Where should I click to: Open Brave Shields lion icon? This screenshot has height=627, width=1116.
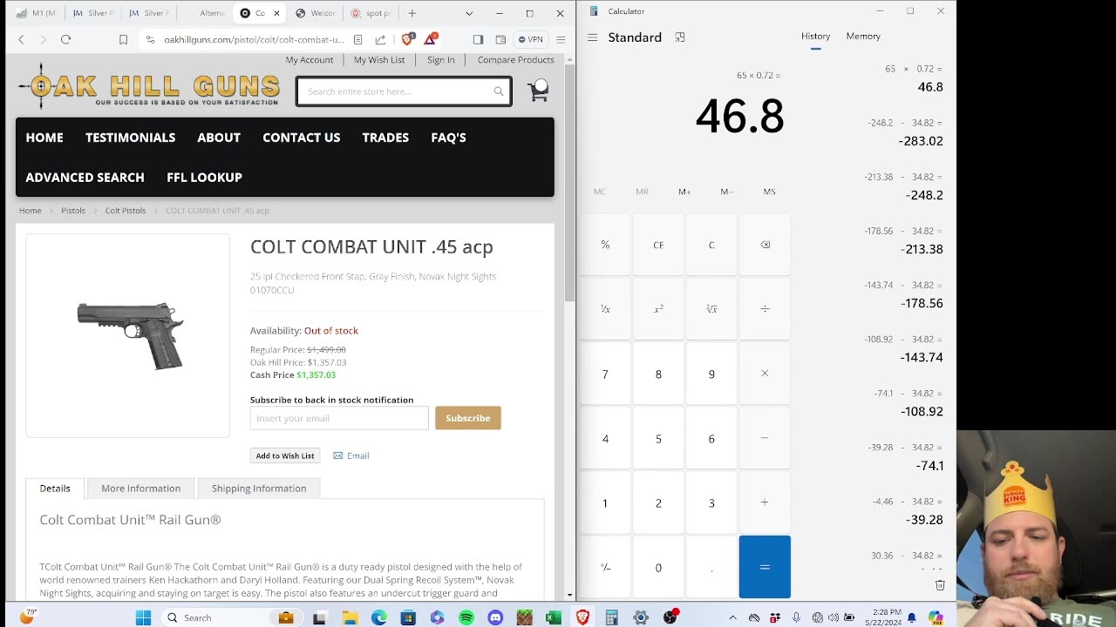click(407, 39)
